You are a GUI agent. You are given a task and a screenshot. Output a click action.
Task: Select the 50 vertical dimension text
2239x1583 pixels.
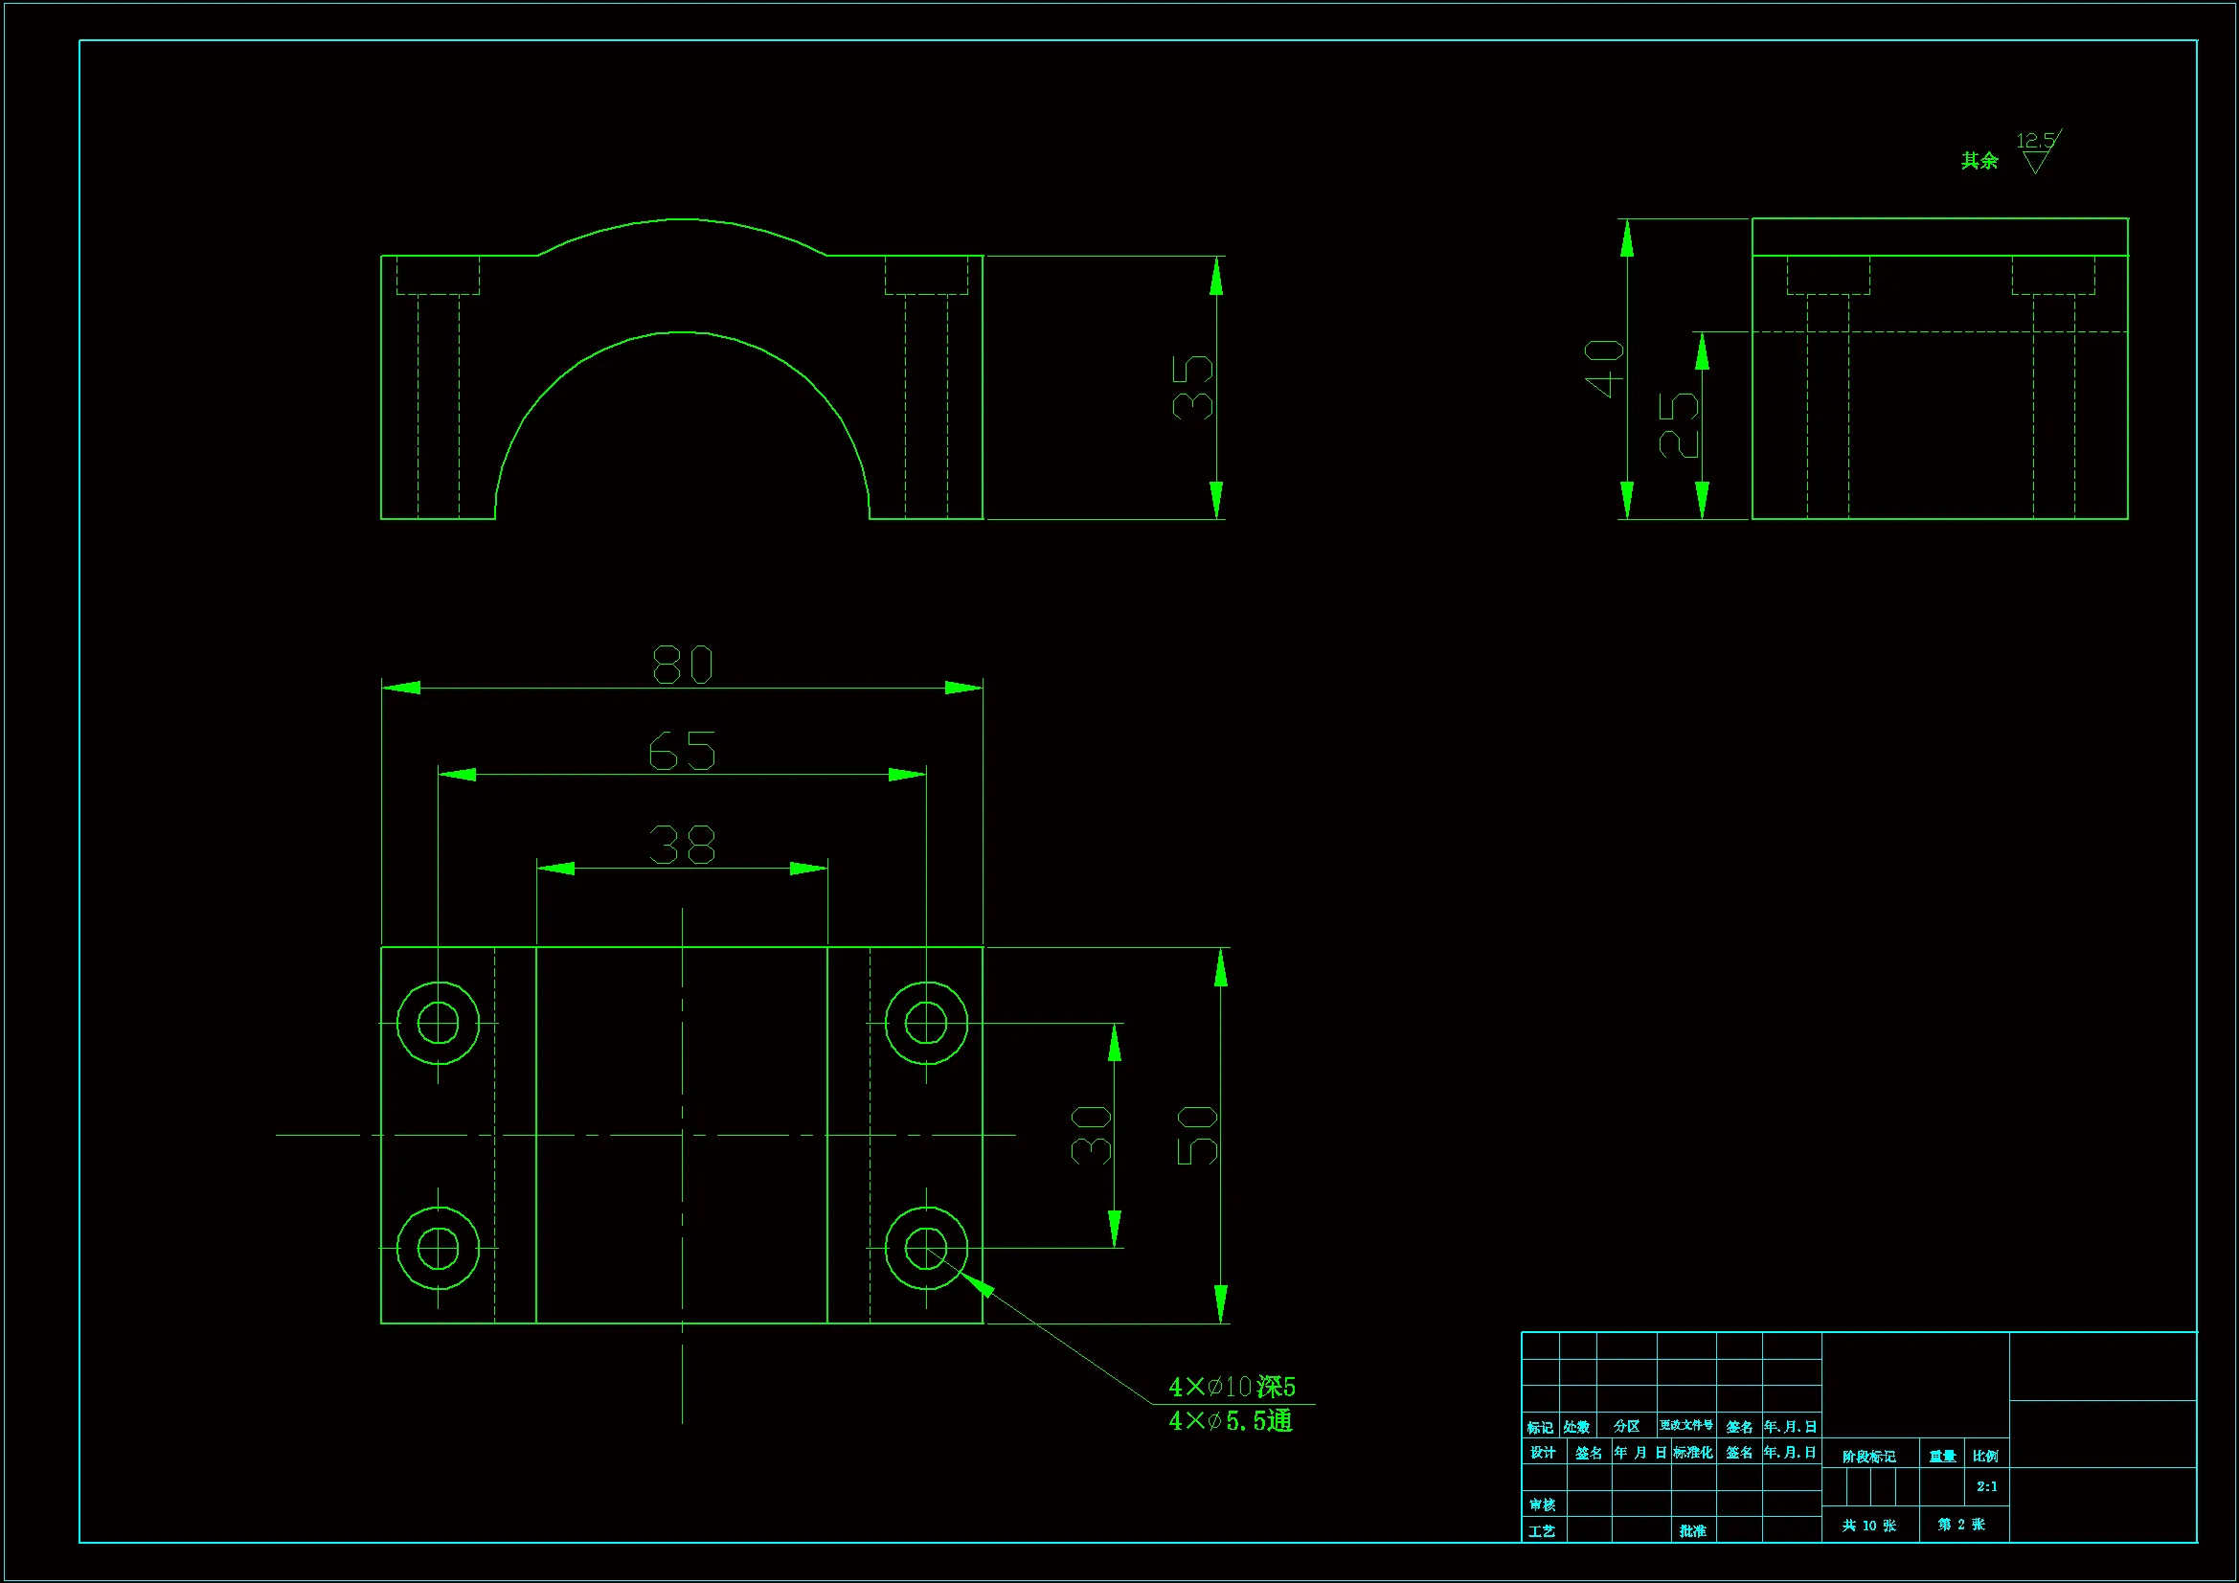tap(1196, 1136)
